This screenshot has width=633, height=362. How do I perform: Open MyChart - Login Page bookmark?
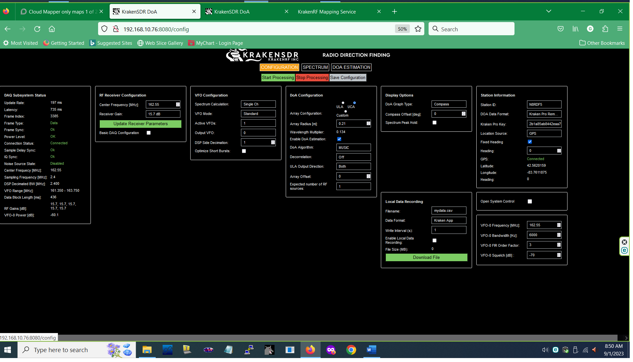215,43
